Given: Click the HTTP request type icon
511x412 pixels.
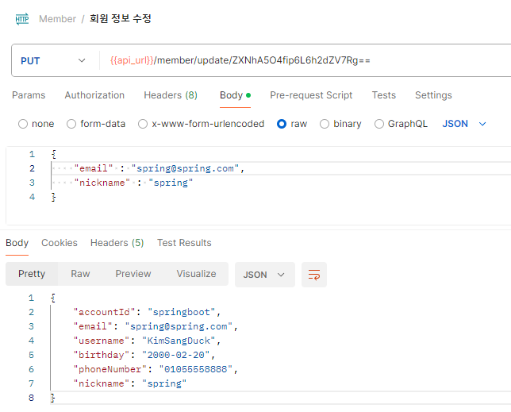Looking at the screenshot, I should [x=22, y=19].
